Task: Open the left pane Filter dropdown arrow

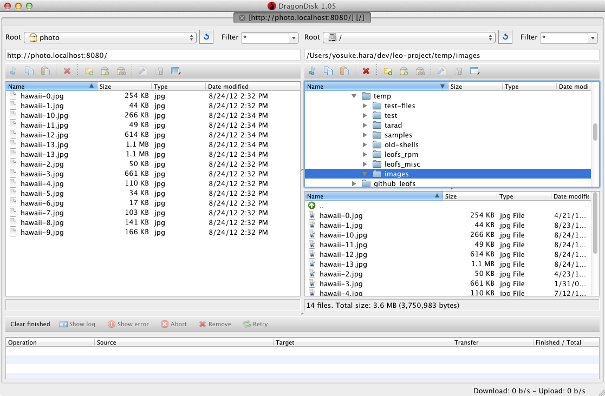Action: (294, 38)
